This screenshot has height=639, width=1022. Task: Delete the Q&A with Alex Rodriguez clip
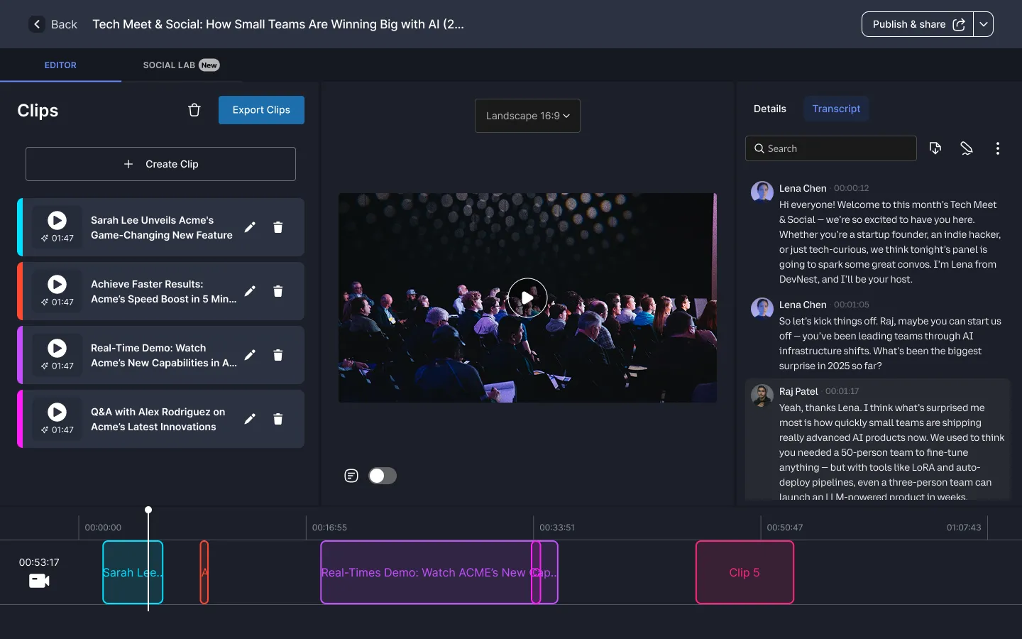pos(278,419)
